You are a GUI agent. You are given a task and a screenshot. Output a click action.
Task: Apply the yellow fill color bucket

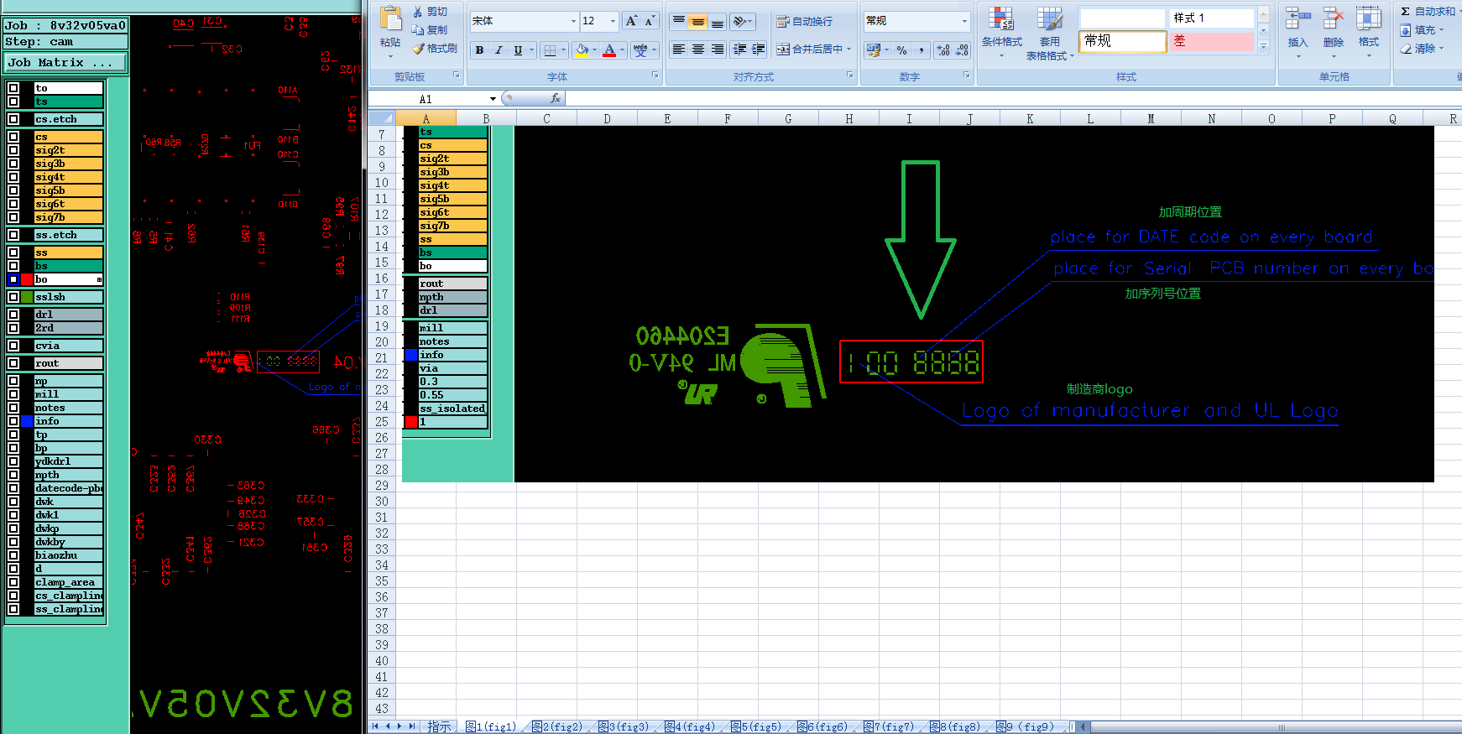click(x=582, y=50)
